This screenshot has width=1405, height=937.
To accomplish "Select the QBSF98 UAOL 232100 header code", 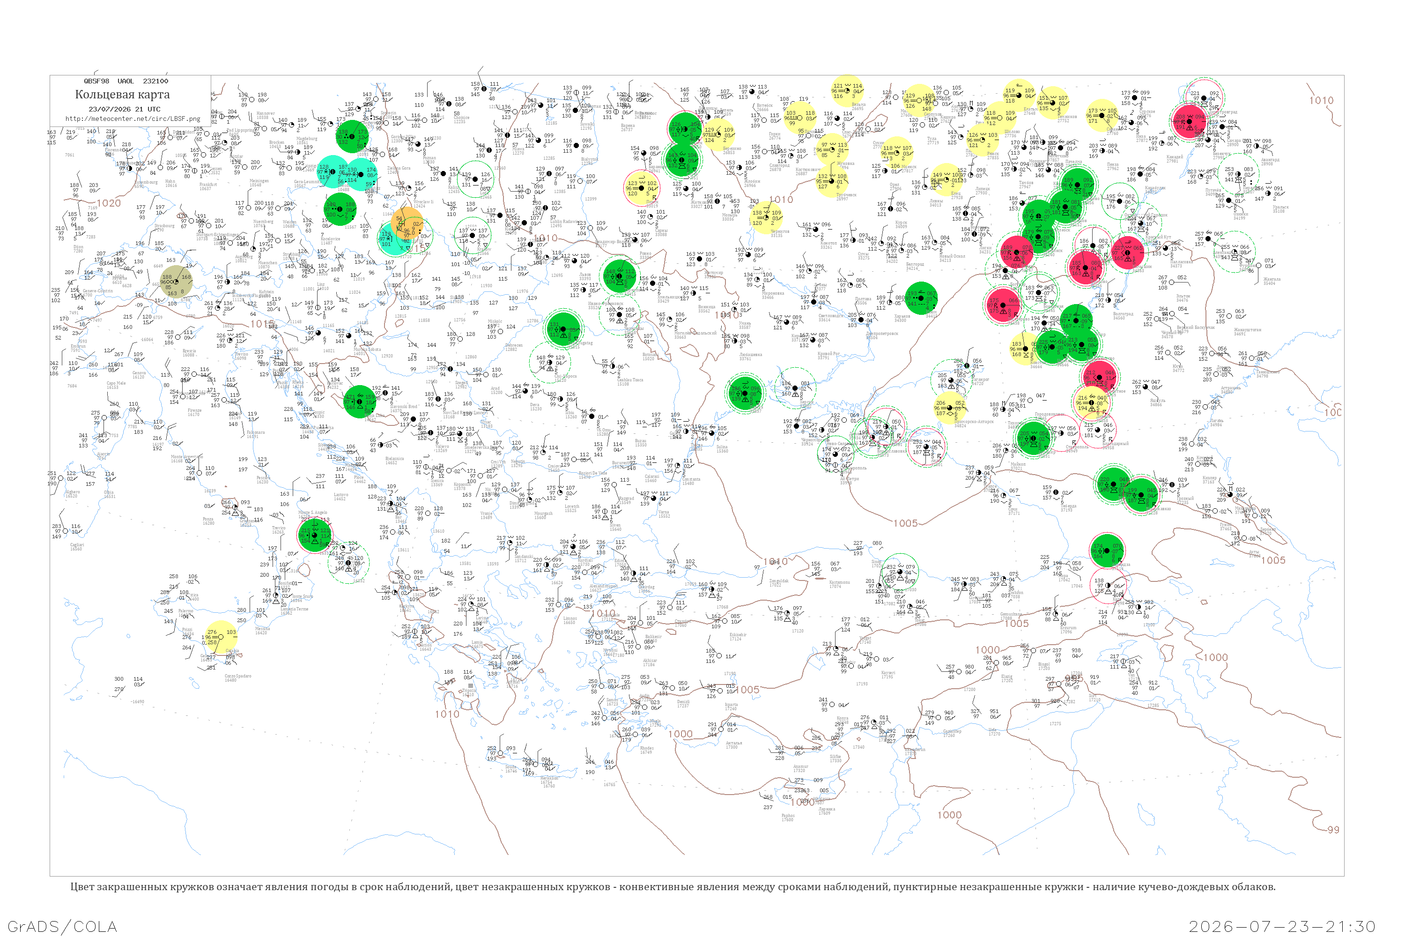I will (x=126, y=81).
